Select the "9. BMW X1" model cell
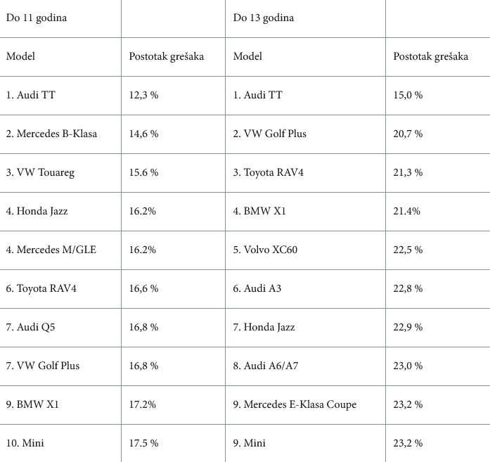 pos(34,404)
